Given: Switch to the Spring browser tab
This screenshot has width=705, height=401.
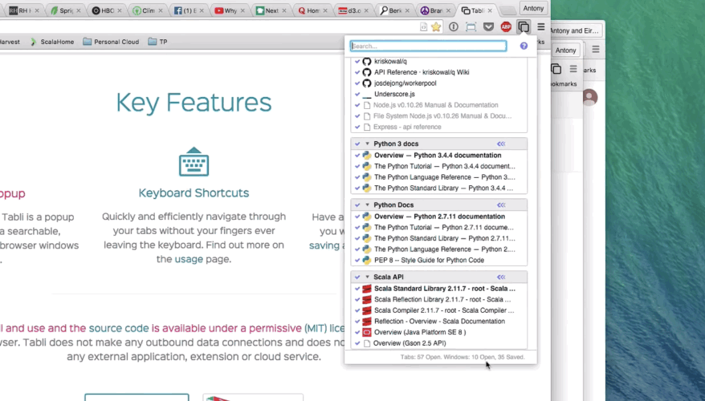Looking at the screenshot, I should coord(66,10).
